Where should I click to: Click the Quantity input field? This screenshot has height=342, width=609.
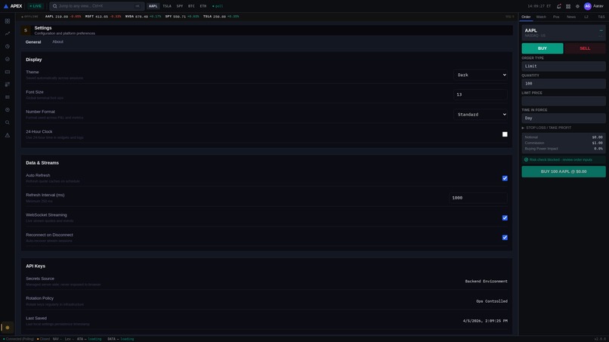pyautogui.click(x=564, y=84)
